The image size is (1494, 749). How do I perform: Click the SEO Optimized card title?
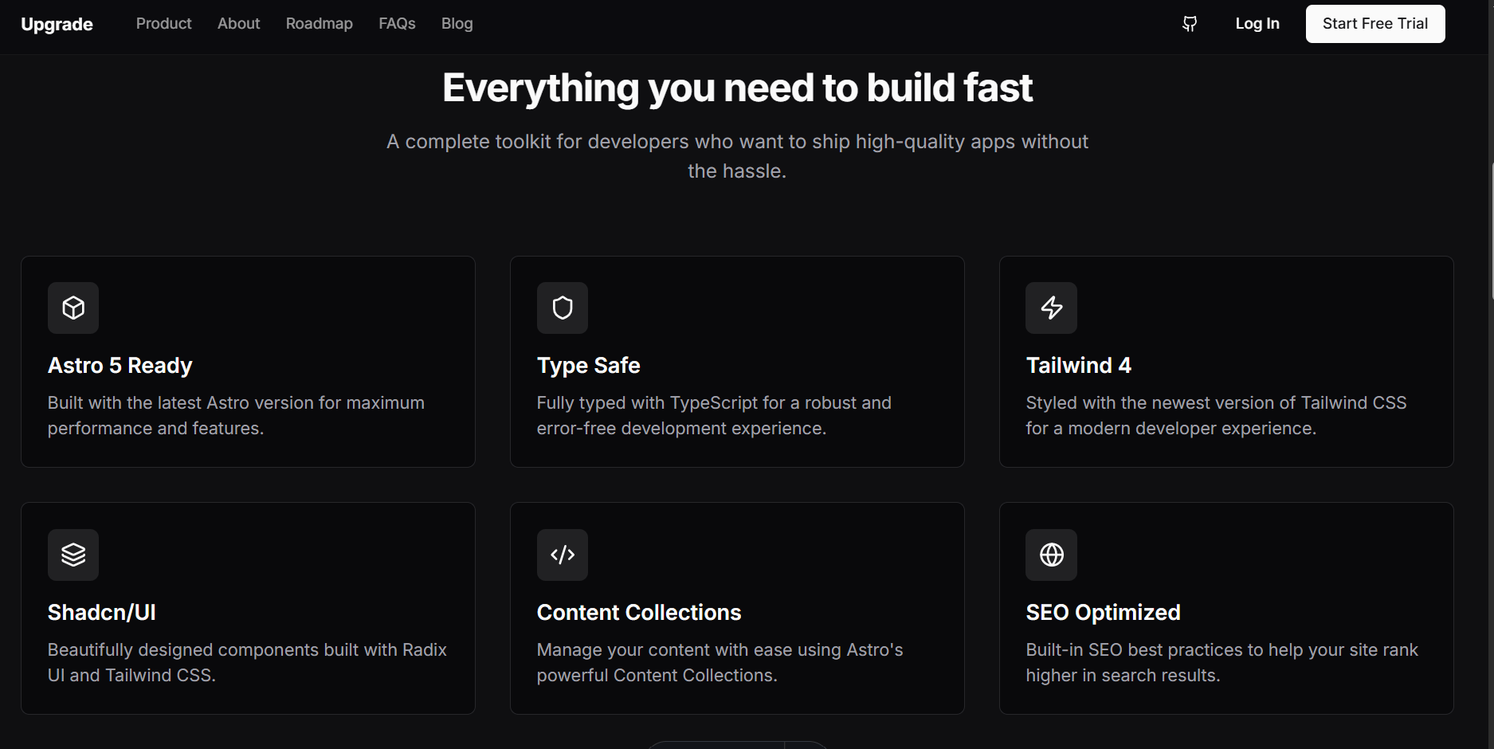click(1103, 613)
